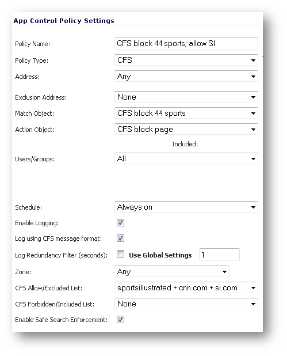Screen dimensions: 287x356
Task: Open the Action Object dropdown arrow
Action: 253,130
